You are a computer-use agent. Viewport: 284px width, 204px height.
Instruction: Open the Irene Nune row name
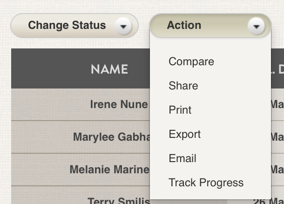click(119, 104)
